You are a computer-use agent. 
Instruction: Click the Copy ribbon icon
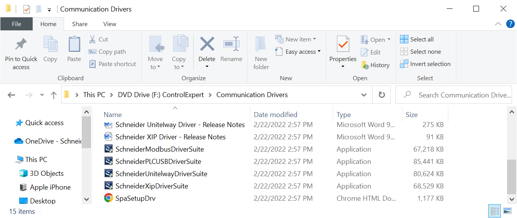[x=50, y=44]
